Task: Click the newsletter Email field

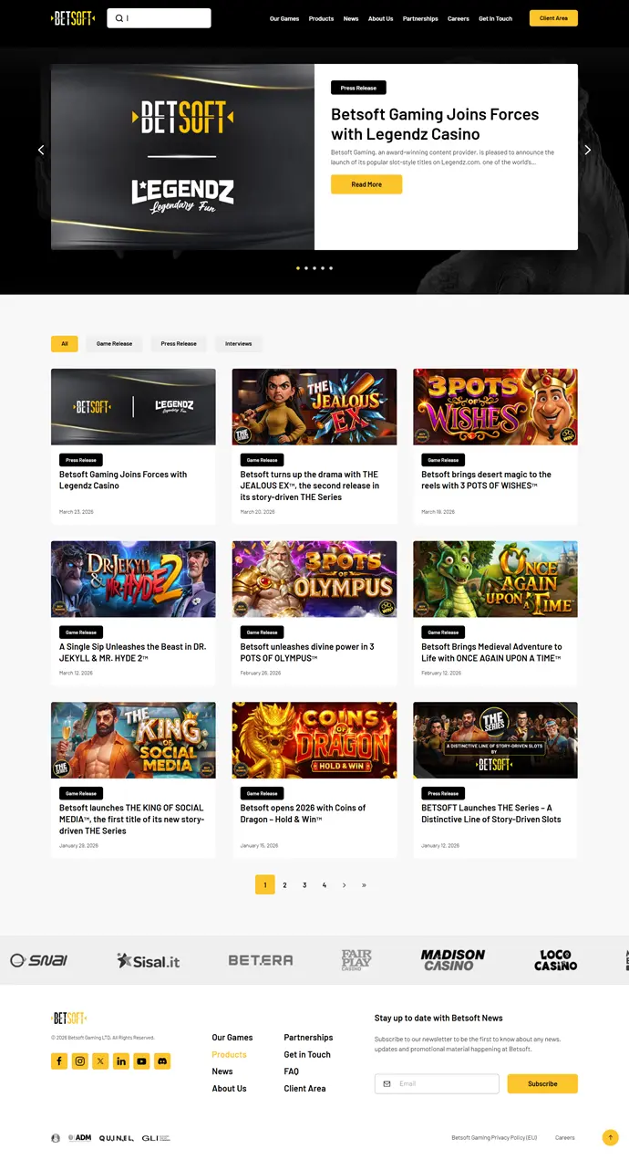Action: [437, 1083]
